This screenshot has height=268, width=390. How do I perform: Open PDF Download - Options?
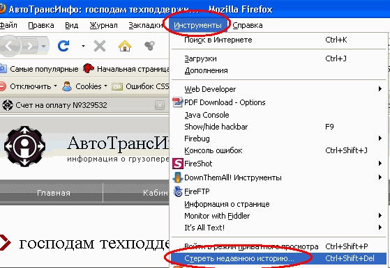coord(279,102)
